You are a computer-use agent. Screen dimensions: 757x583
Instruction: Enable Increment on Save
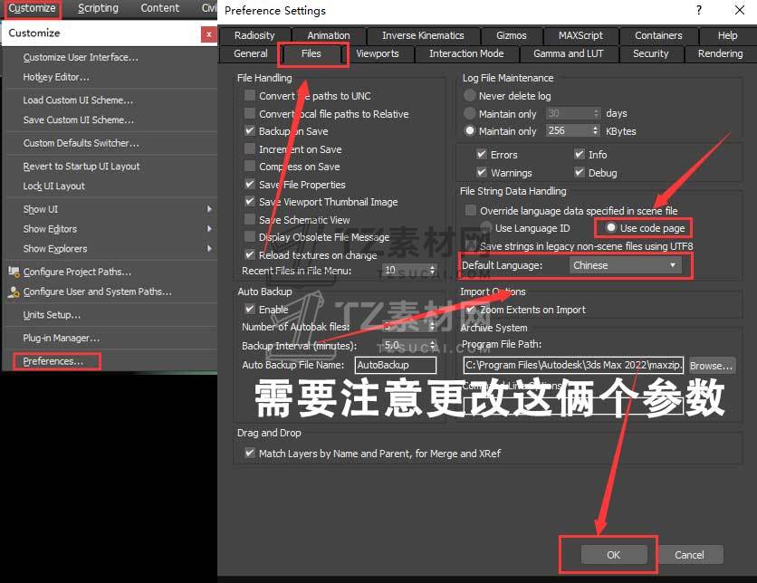(250, 148)
